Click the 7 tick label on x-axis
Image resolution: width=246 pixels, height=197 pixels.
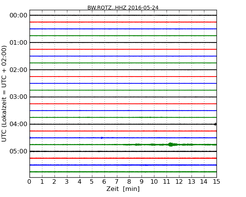point(117,182)
